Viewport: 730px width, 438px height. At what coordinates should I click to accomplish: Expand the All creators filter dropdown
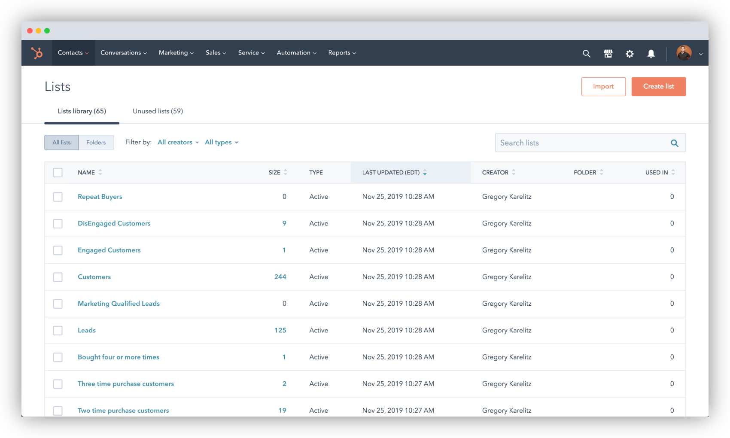[178, 142]
